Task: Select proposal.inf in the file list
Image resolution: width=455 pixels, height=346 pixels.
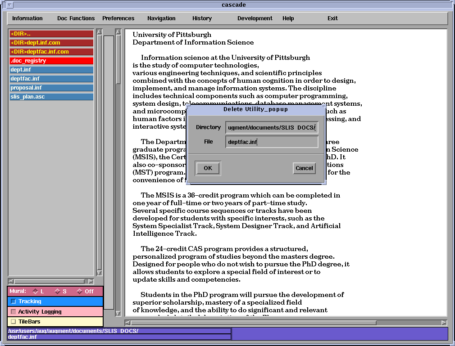Action: tap(51, 88)
